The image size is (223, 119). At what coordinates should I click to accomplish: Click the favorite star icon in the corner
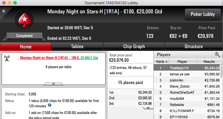click(x=3, y=11)
